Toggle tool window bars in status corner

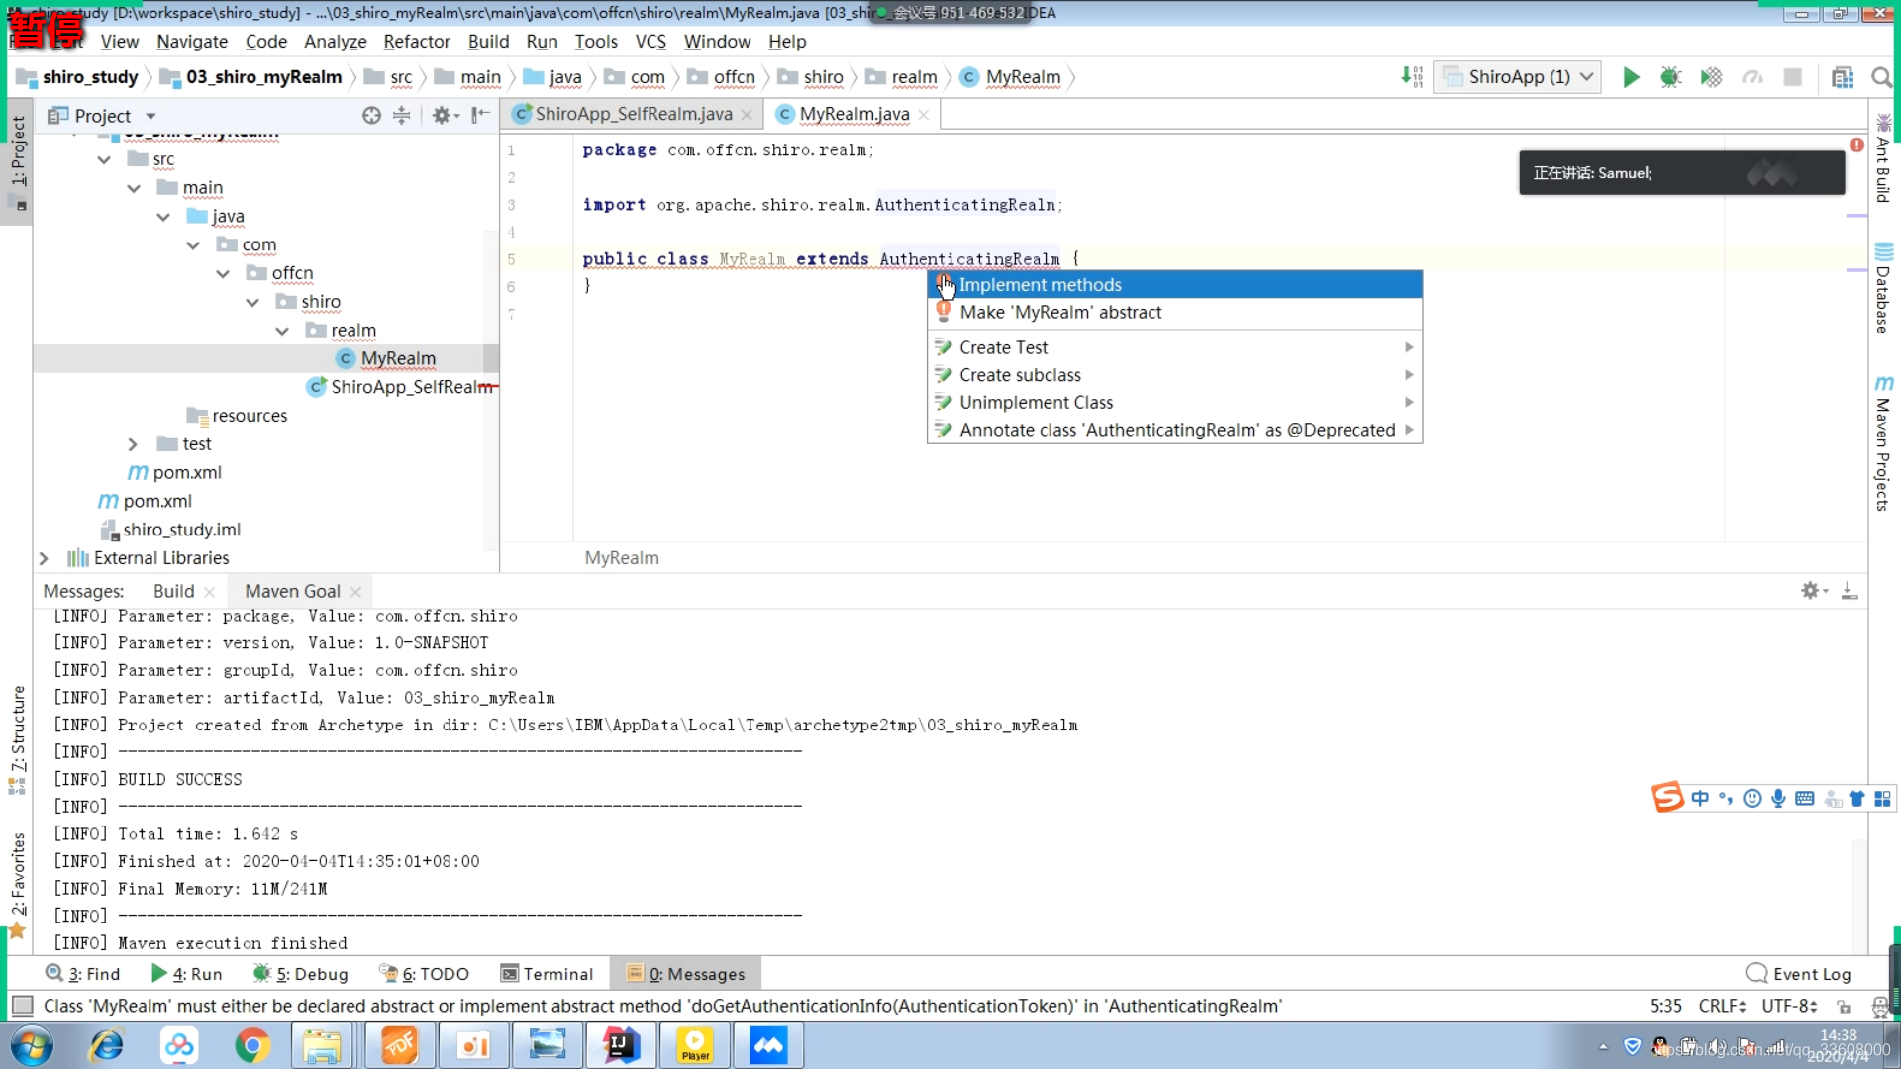[x=21, y=1006]
